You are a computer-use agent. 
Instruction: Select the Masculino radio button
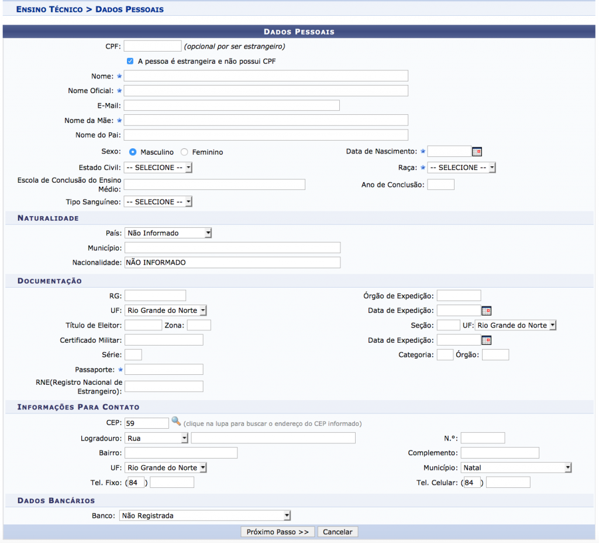[133, 152]
